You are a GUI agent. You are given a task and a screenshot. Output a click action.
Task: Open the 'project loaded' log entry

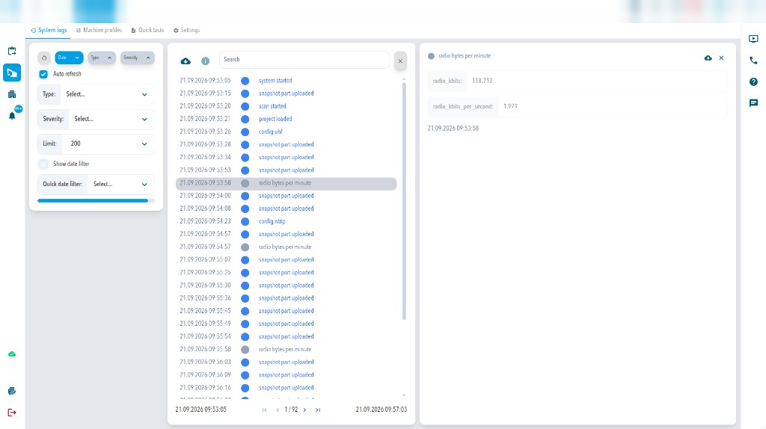[x=287, y=119]
